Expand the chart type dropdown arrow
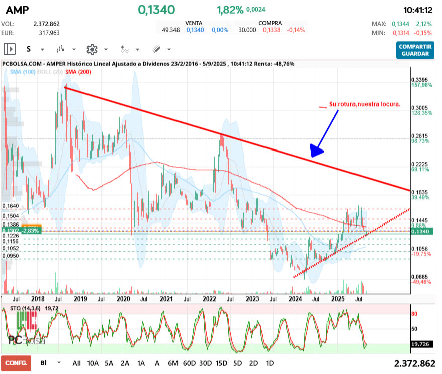The image size is (442, 374). (x=74, y=50)
